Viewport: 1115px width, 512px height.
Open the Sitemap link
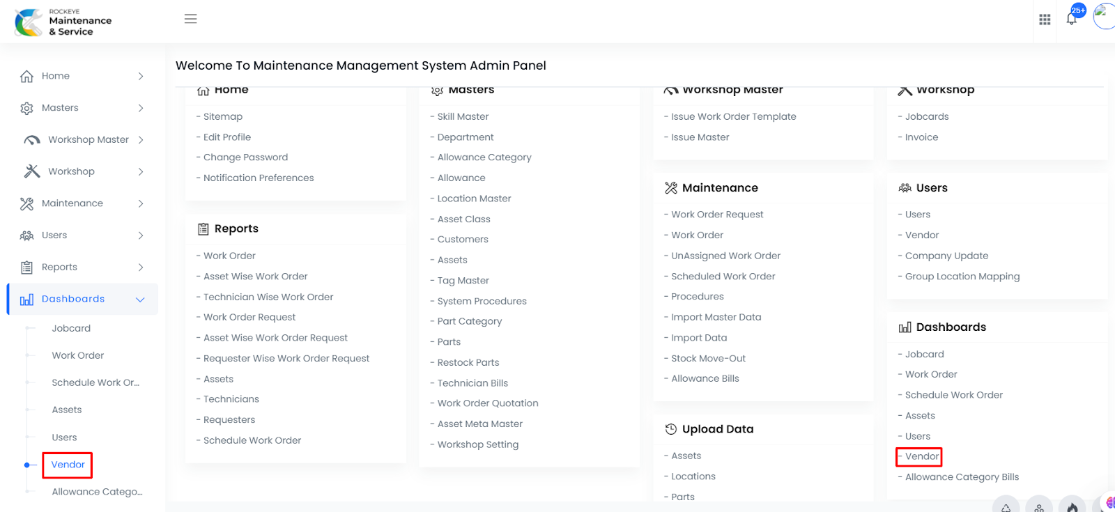click(x=223, y=116)
